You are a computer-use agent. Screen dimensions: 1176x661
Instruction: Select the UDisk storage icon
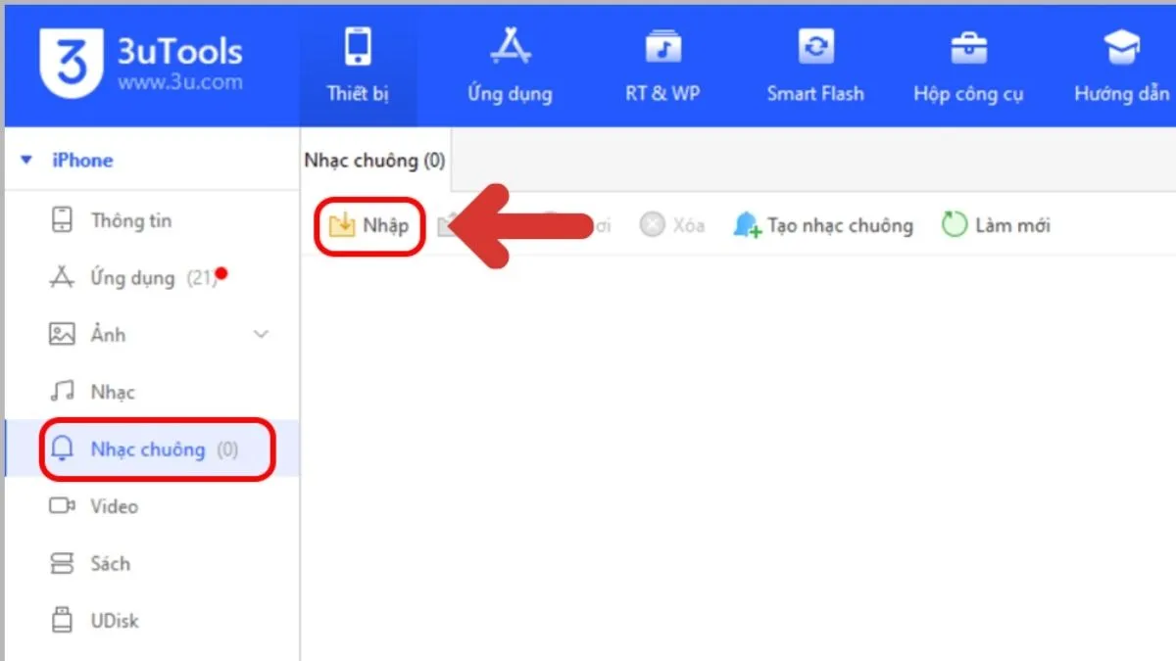point(63,620)
